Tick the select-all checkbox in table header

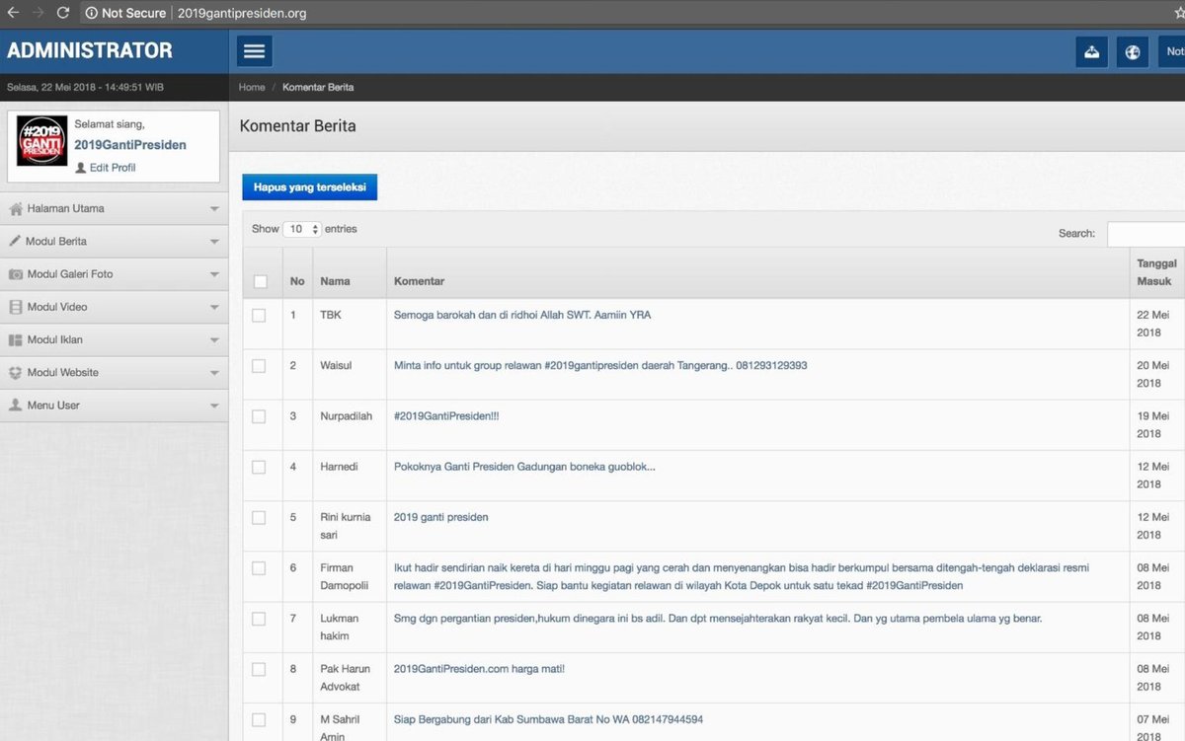click(x=261, y=281)
